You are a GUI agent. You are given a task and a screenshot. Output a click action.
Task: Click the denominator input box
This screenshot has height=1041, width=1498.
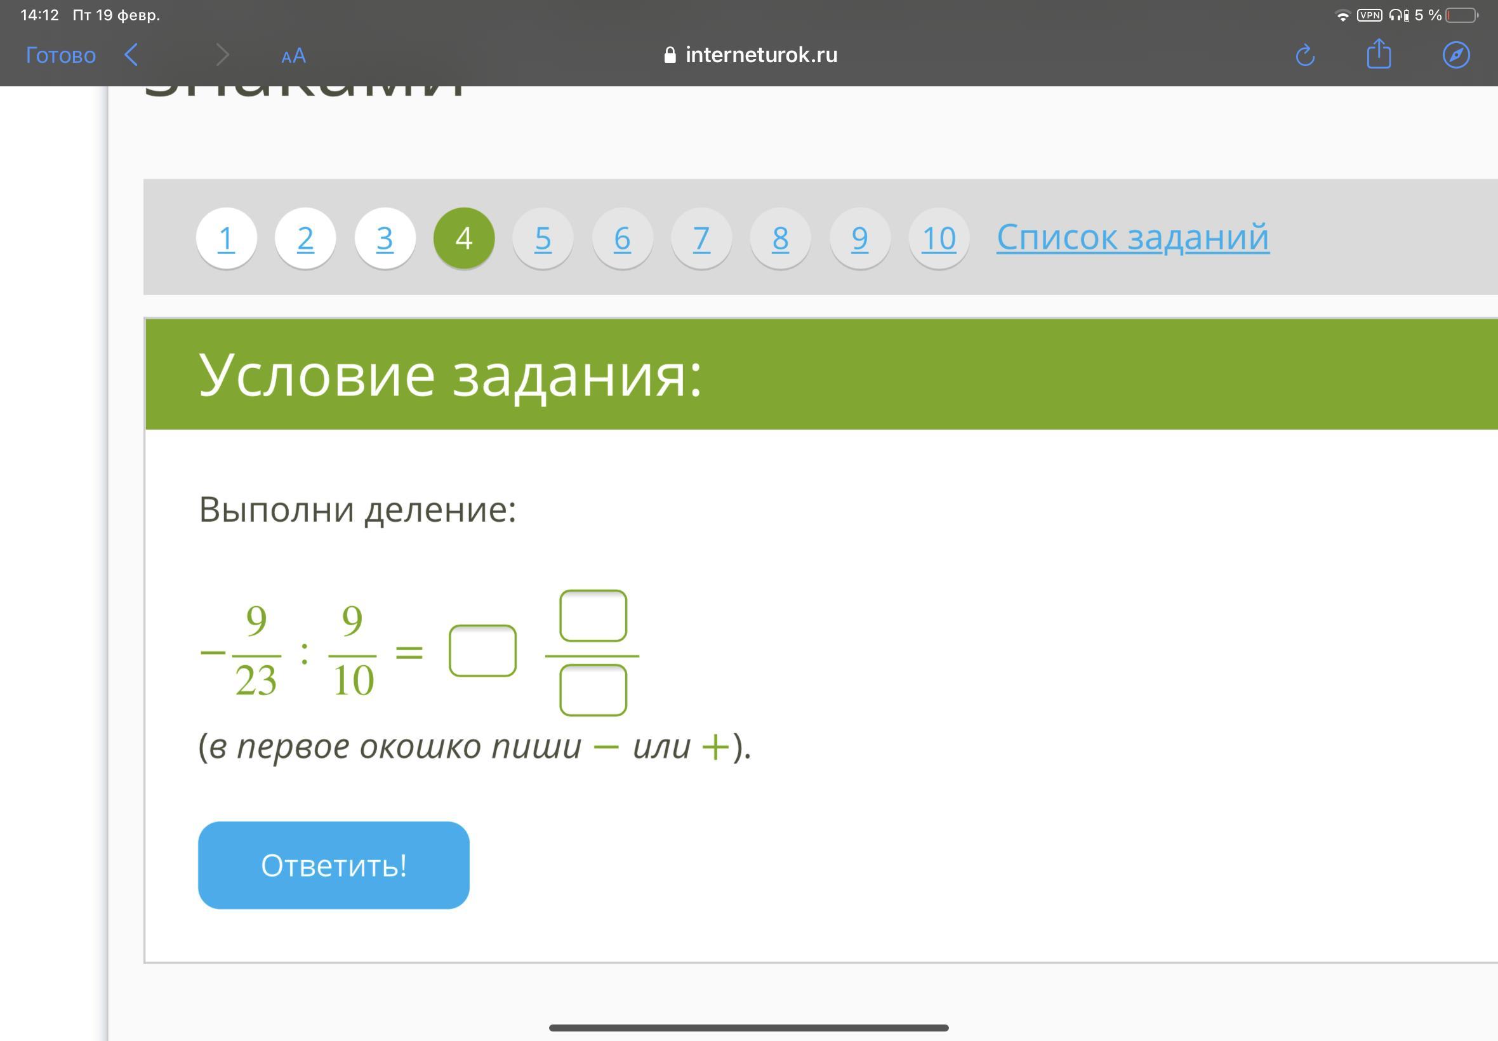click(x=593, y=690)
